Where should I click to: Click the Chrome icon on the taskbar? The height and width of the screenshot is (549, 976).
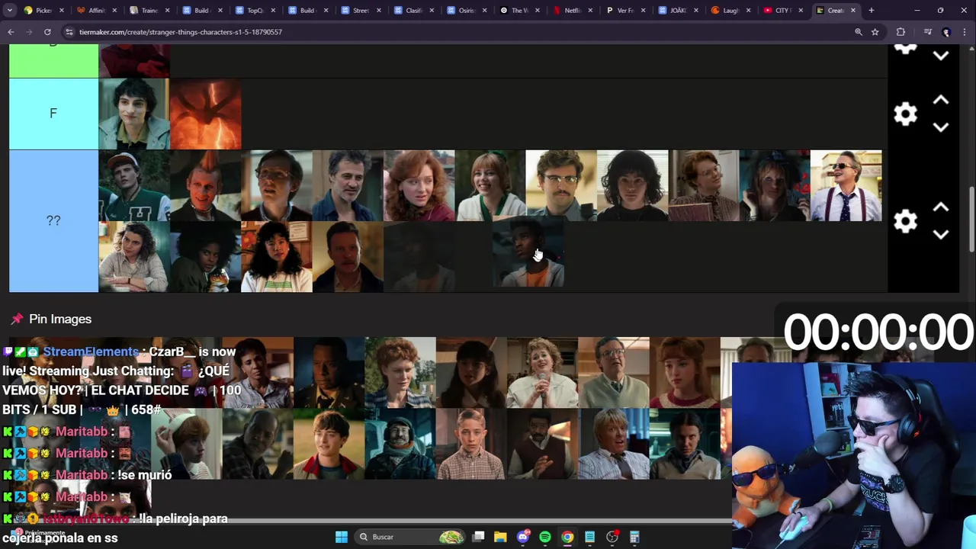567,537
